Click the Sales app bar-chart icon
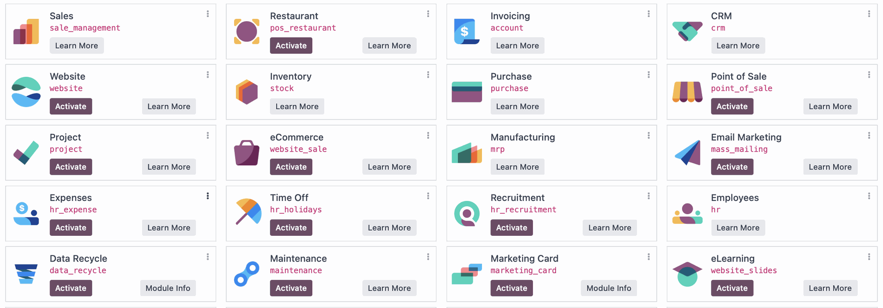The height and width of the screenshot is (308, 883). pyautogui.click(x=26, y=32)
